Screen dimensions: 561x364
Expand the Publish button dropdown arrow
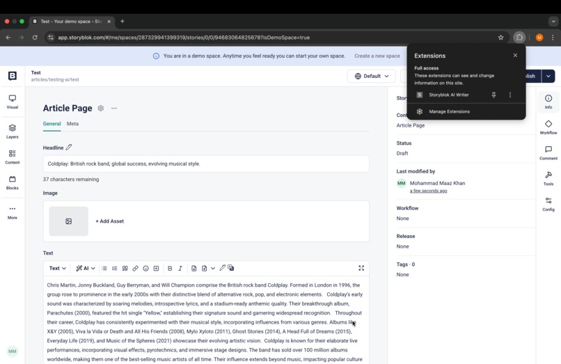click(548, 76)
